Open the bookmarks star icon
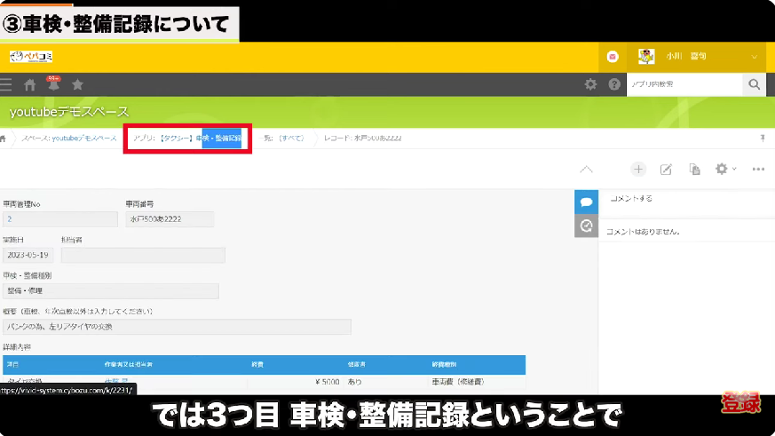775x436 pixels. tap(77, 84)
